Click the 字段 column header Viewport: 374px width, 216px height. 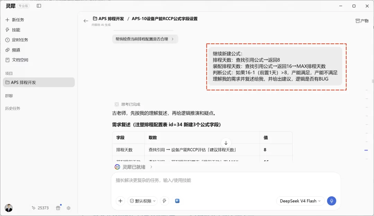click(128, 138)
